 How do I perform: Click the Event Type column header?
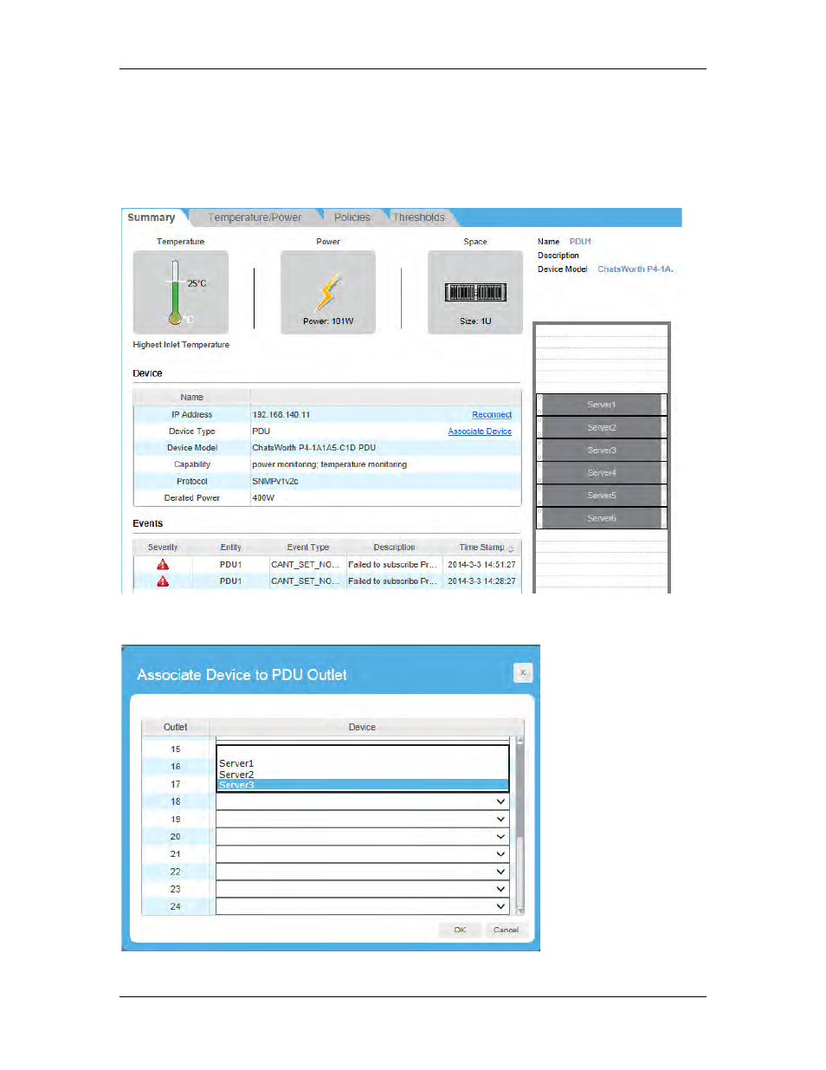[x=308, y=548]
